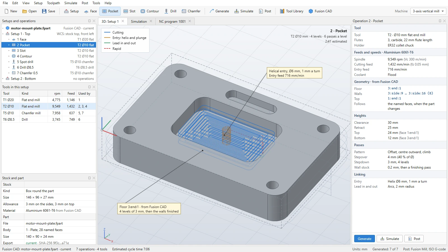Collapse the motor-mount-plate.fpart root node
Viewport: 448px width, 252px height.
pos(3,28)
